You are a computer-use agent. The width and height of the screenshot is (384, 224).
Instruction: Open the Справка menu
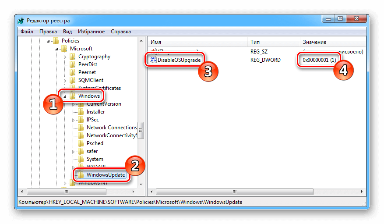[x=121, y=32]
